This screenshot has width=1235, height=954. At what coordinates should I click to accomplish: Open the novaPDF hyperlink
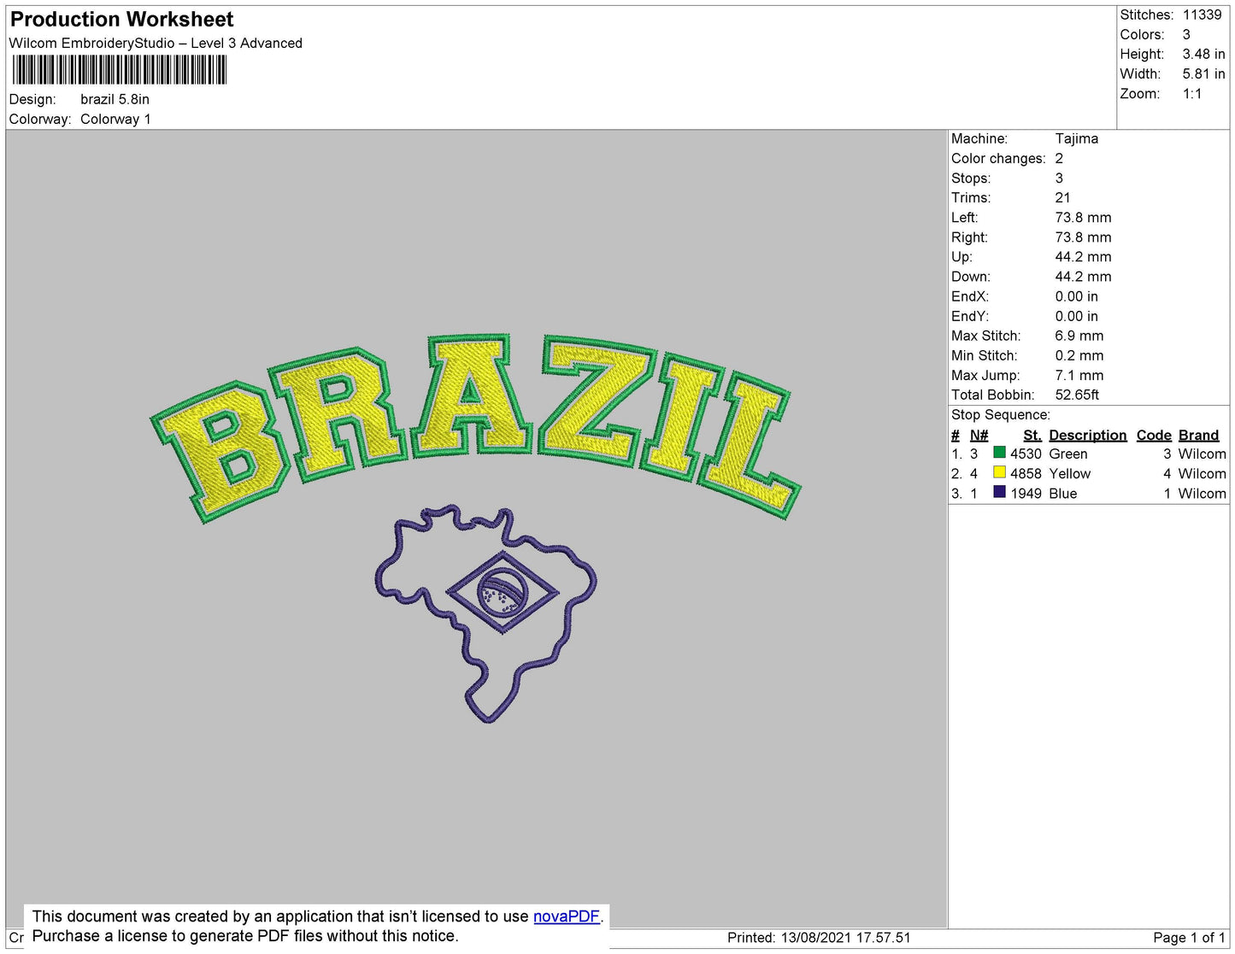pyautogui.click(x=567, y=916)
